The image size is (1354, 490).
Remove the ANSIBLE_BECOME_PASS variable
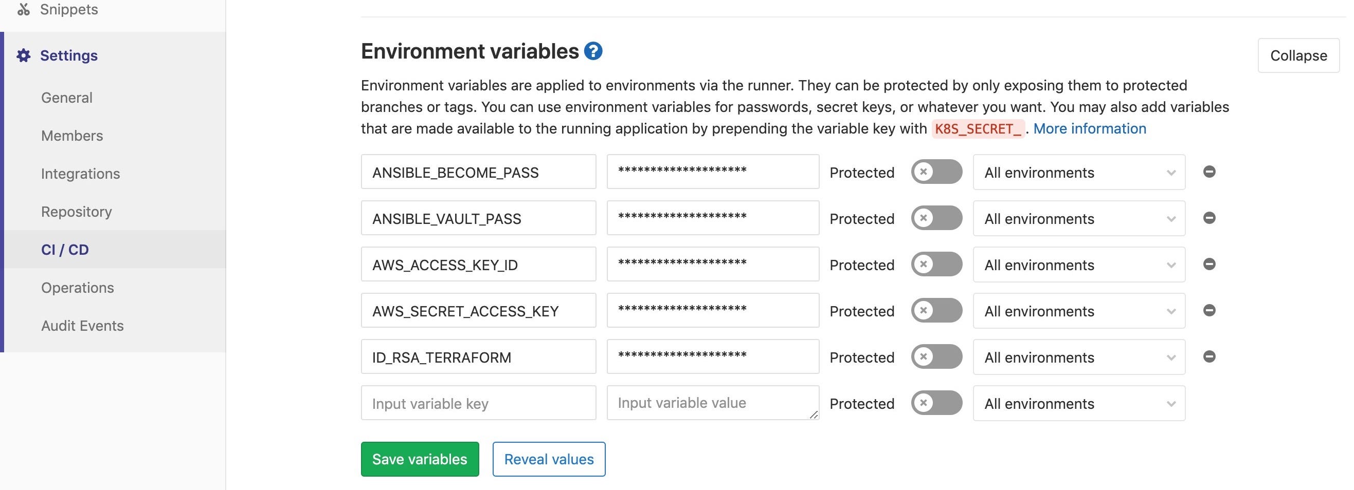pyautogui.click(x=1209, y=172)
